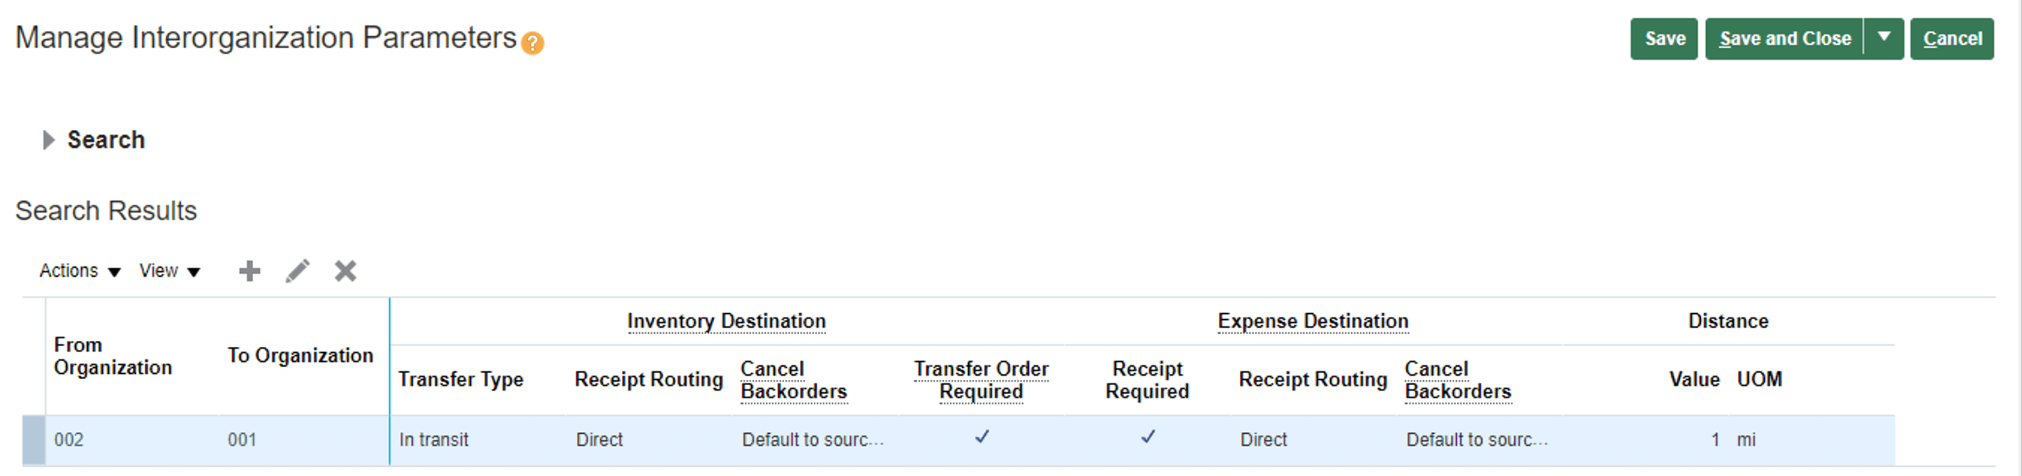Image resolution: width=2022 pixels, height=476 pixels.
Task: Open the View menu
Action: tap(170, 272)
